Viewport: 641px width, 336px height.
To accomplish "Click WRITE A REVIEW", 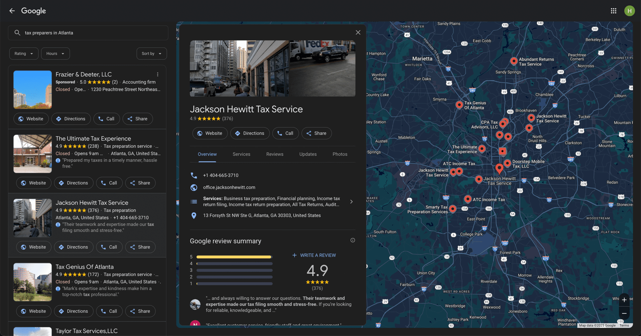I will 314,255.
